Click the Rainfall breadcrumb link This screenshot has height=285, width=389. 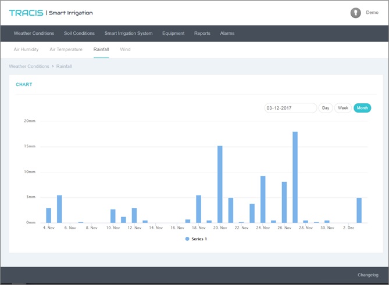(x=64, y=66)
